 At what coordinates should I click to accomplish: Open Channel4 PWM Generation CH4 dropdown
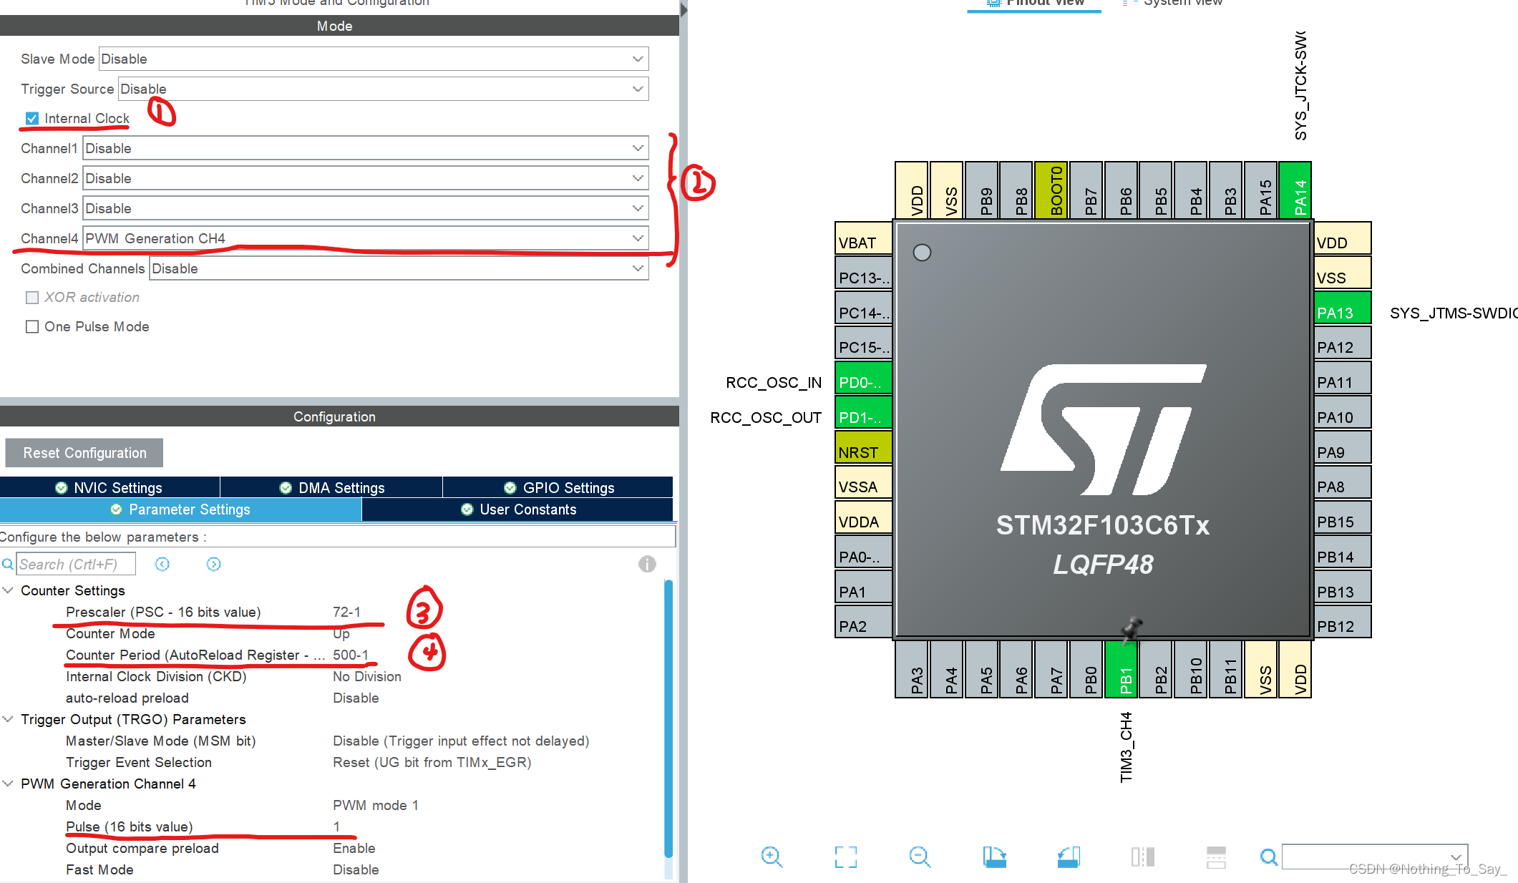click(x=366, y=238)
